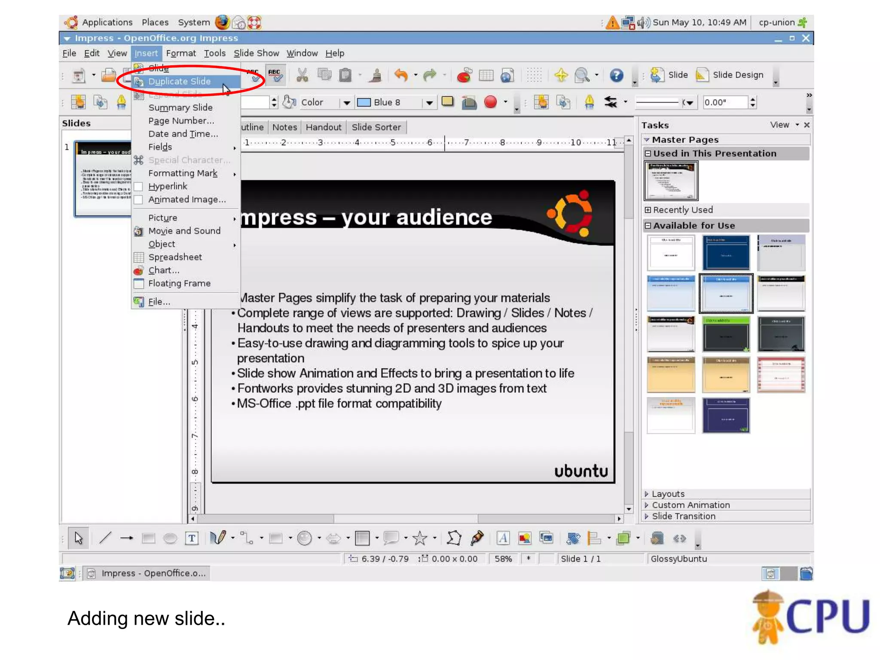The height and width of the screenshot is (660, 880).
Task: Click the Insert Chart toolbar icon
Action: click(464, 75)
